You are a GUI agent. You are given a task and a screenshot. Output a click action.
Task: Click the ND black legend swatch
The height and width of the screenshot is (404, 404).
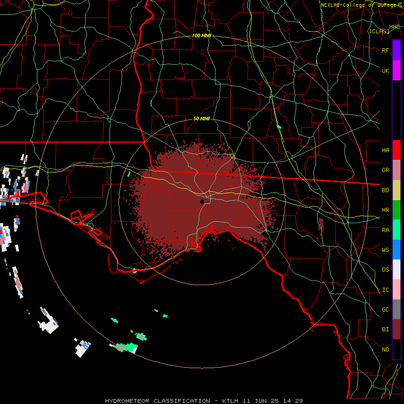[396, 349]
